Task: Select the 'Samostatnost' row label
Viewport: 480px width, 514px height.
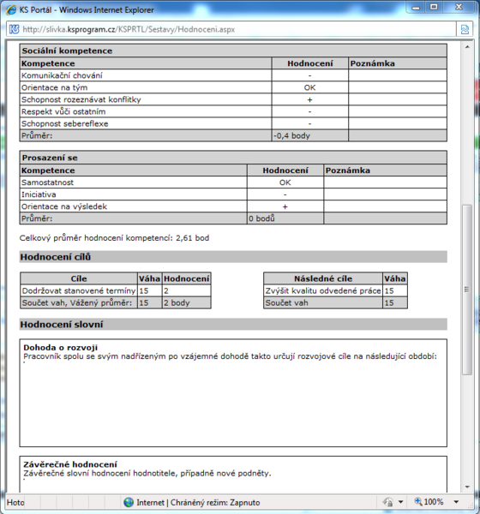Action: click(48, 182)
